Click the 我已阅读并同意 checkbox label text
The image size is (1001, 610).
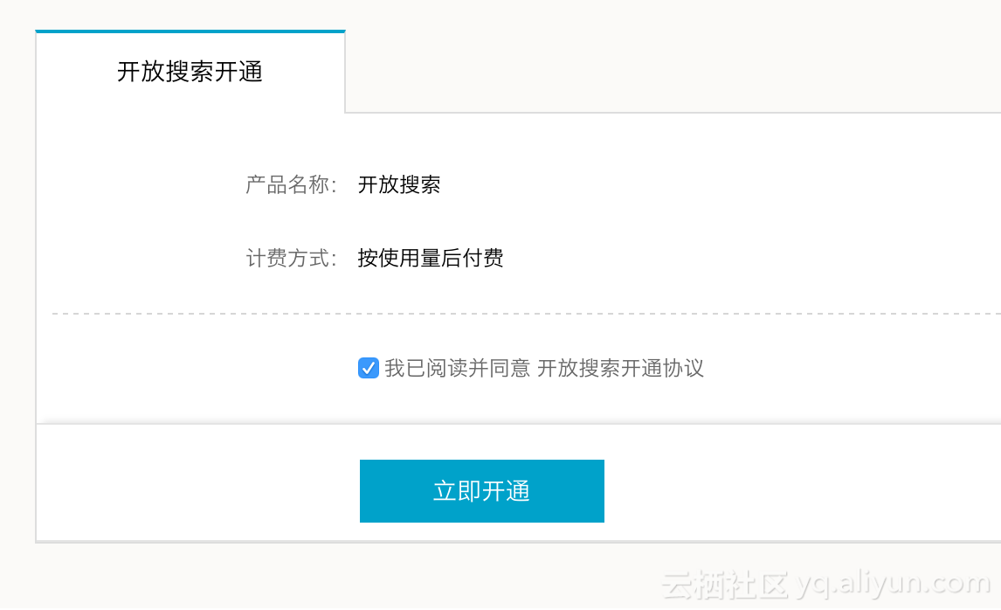(457, 368)
